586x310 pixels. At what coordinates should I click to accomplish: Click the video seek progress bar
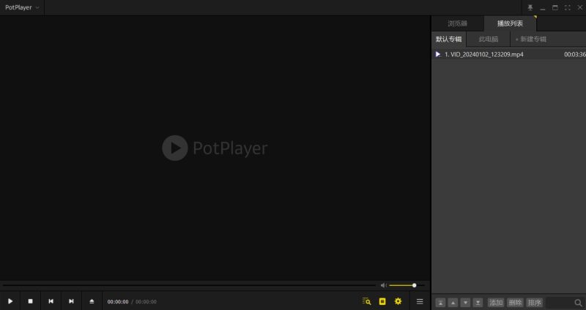pyautogui.click(x=189, y=285)
